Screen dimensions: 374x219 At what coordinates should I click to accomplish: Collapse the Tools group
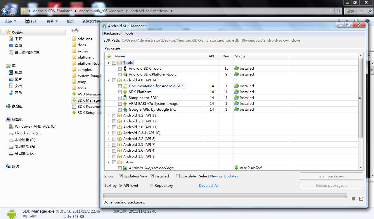[x=109, y=63]
